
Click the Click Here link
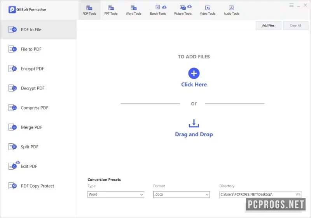pos(194,84)
